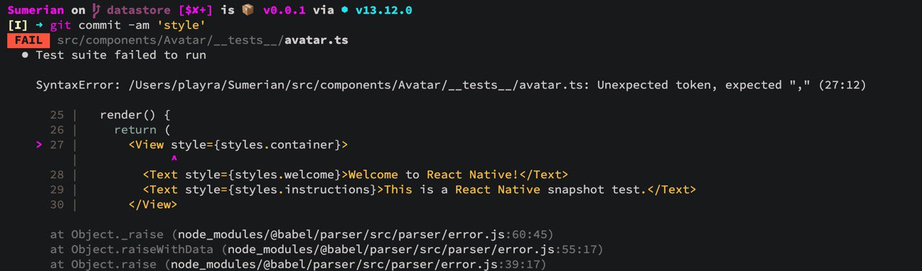Click '{styles.container}' in line 27
922x271 pixels.
point(277,145)
